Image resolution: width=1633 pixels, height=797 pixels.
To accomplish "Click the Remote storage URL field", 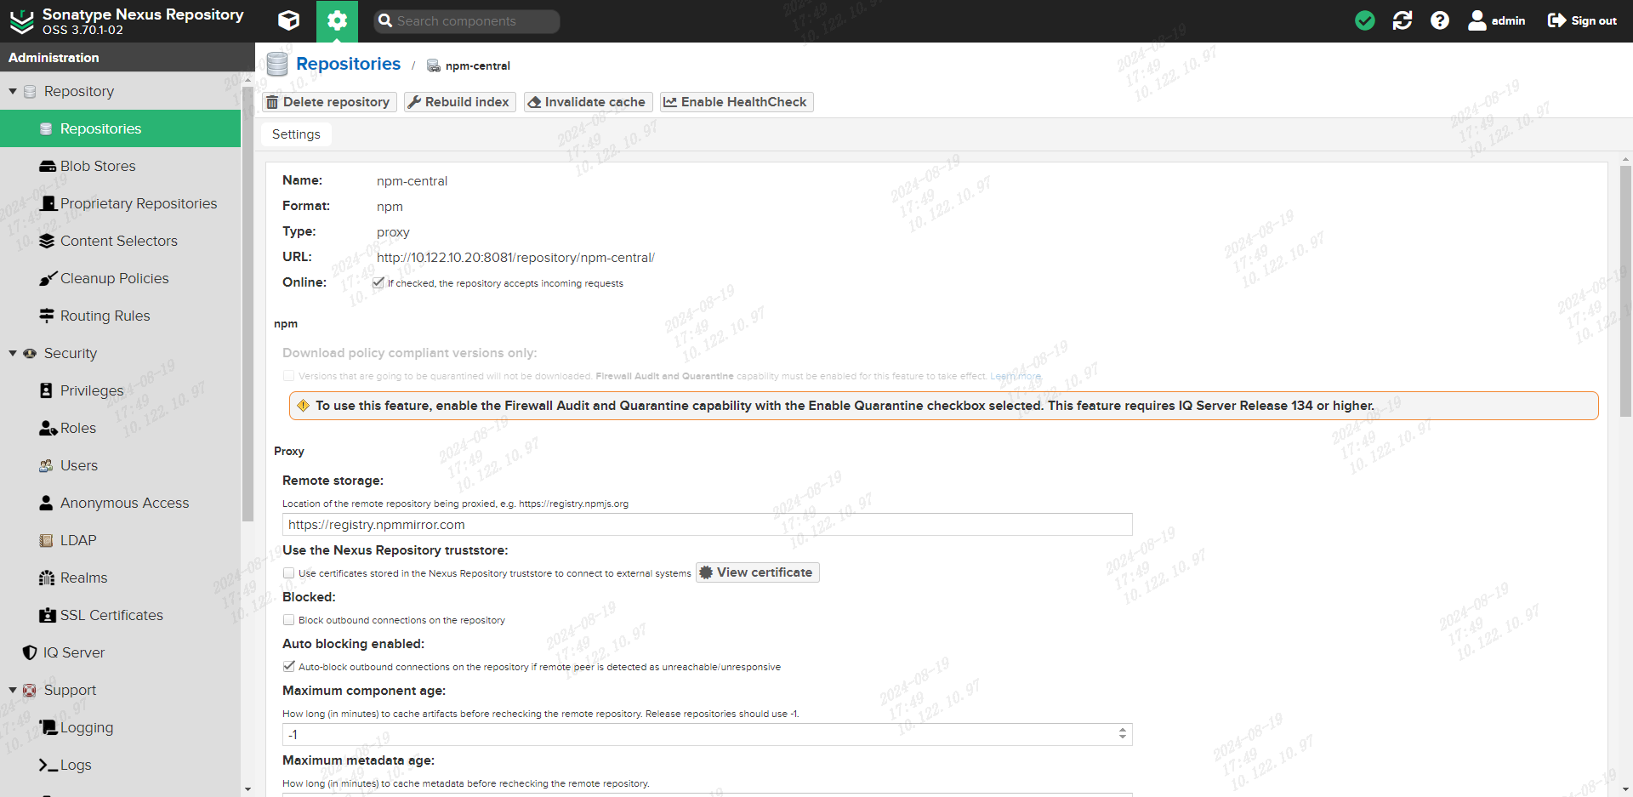I will 708,525.
